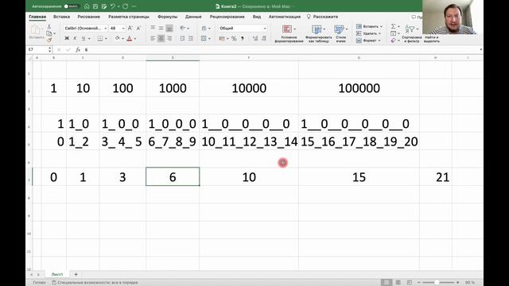The width and height of the screenshot is (509, 286).
Task: Click the Удалить cells button
Action: (x=368, y=33)
